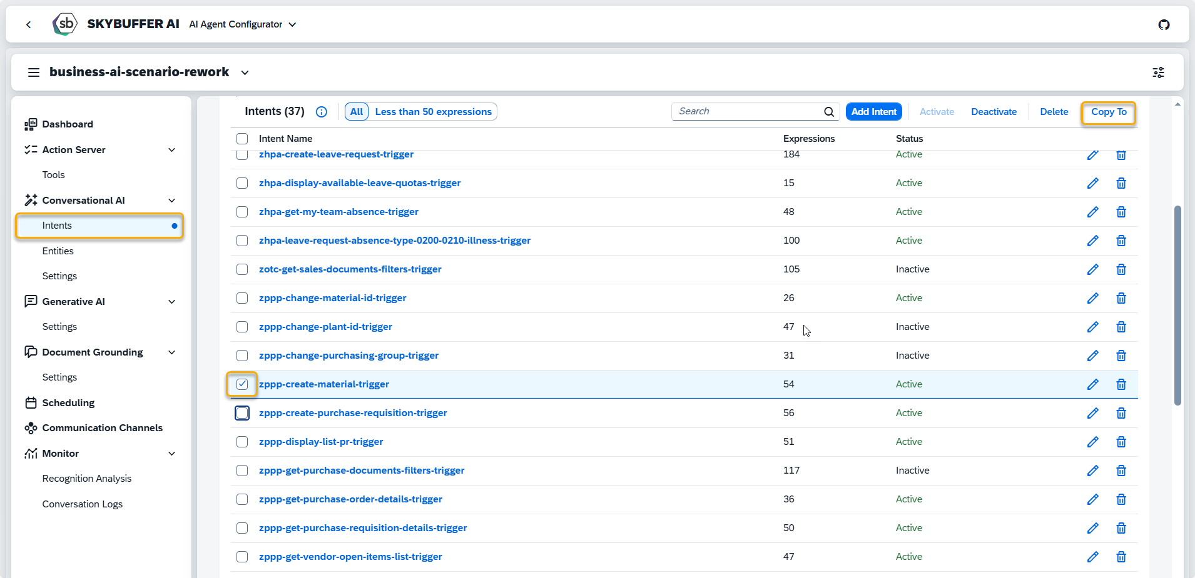Tick the zppp-change-plant-id-trigger checkbox
Screen dimensions: 1195x578
(242, 327)
